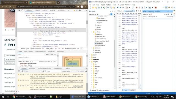Click next image arrow on car page
This screenshot has height=99, width=176.
[9, 30]
